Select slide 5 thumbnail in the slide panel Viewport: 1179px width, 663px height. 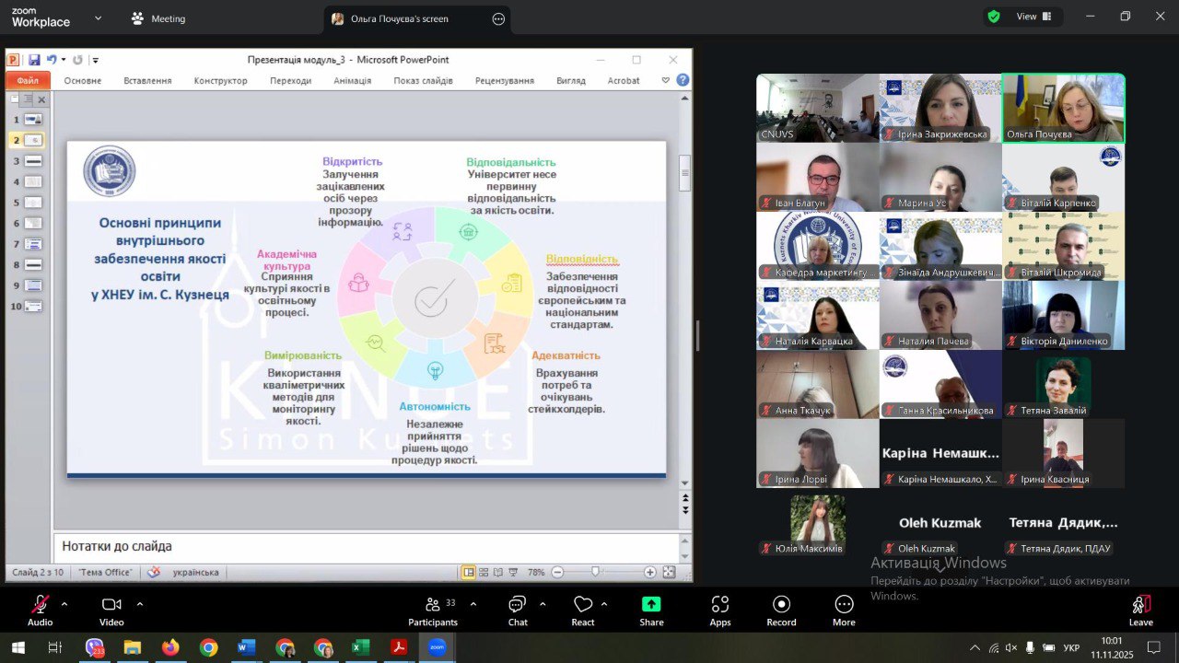[33, 203]
